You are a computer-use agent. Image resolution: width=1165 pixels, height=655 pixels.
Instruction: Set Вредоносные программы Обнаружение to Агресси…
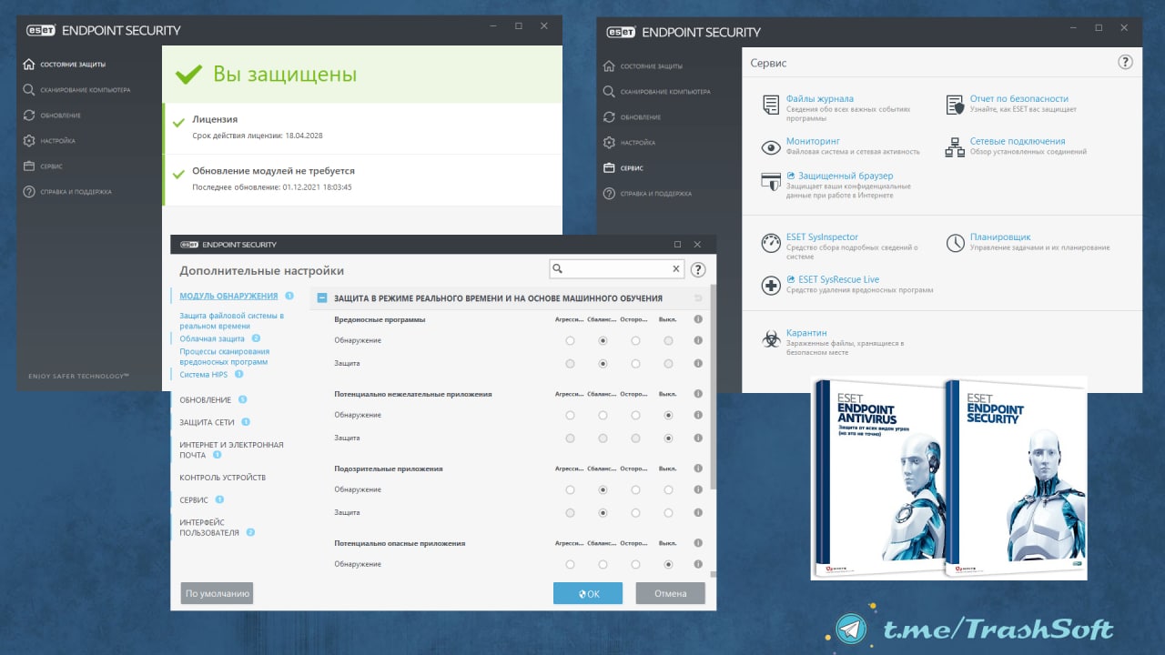pyautogui.click(x=570, y=340)
